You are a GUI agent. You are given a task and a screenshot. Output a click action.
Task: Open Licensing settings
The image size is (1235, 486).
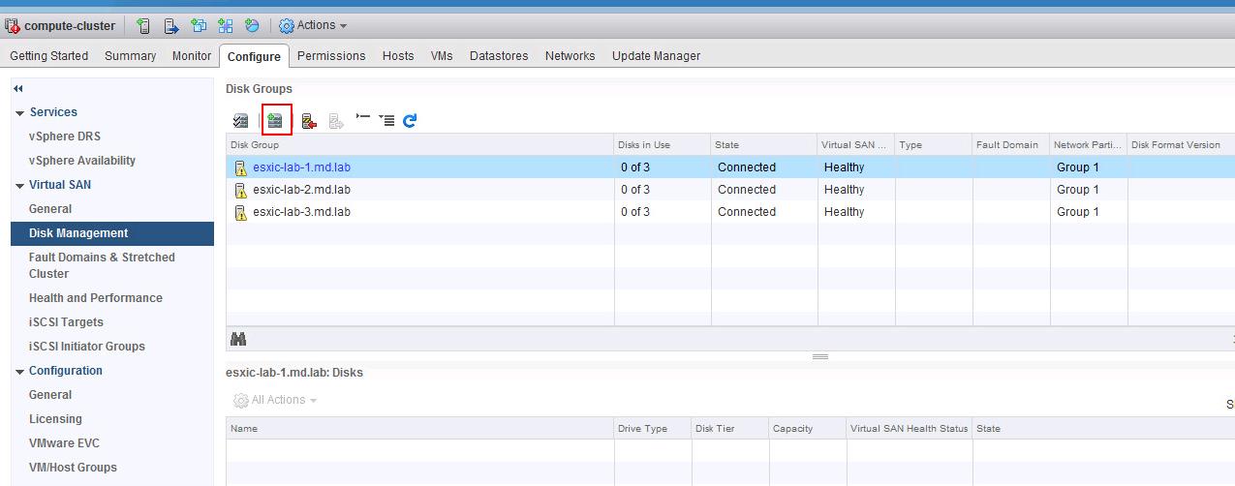coord(55,419)
